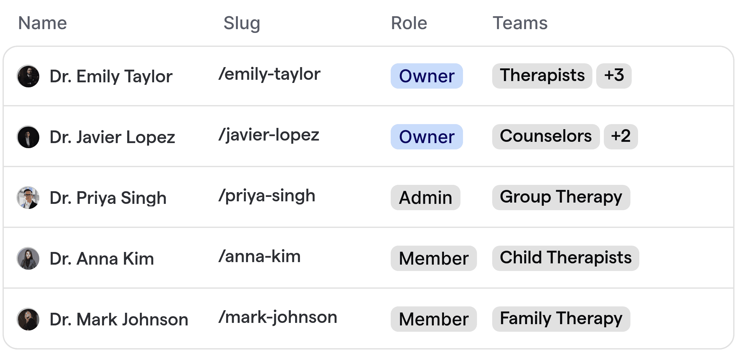Viewport: 737px width, 352px height.
Task: Click the Counselors team badge
Action: click(x=546, y=137)
